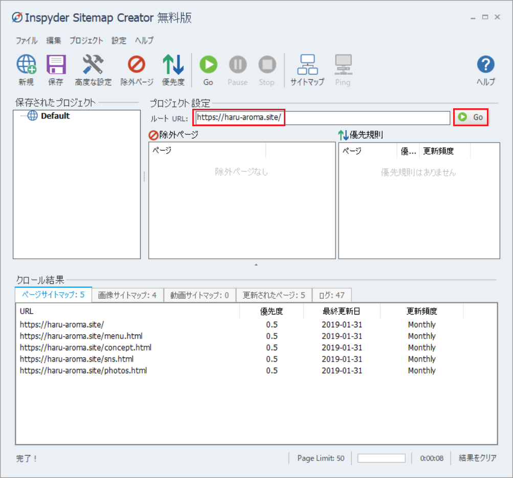Switch to the ログ tab
This screenshot has height=478, width=513.
click(331, 295)
